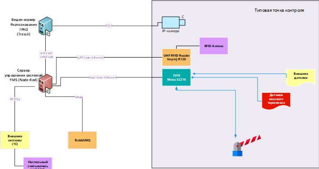
Task: Select the RabbitMQ box
Action: click(82, 140)
